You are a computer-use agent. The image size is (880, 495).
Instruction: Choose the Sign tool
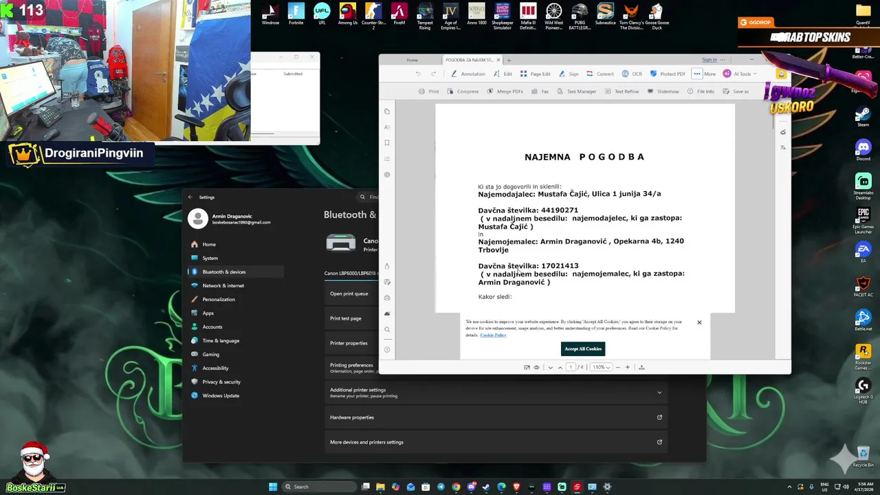(x=569, y=74)
